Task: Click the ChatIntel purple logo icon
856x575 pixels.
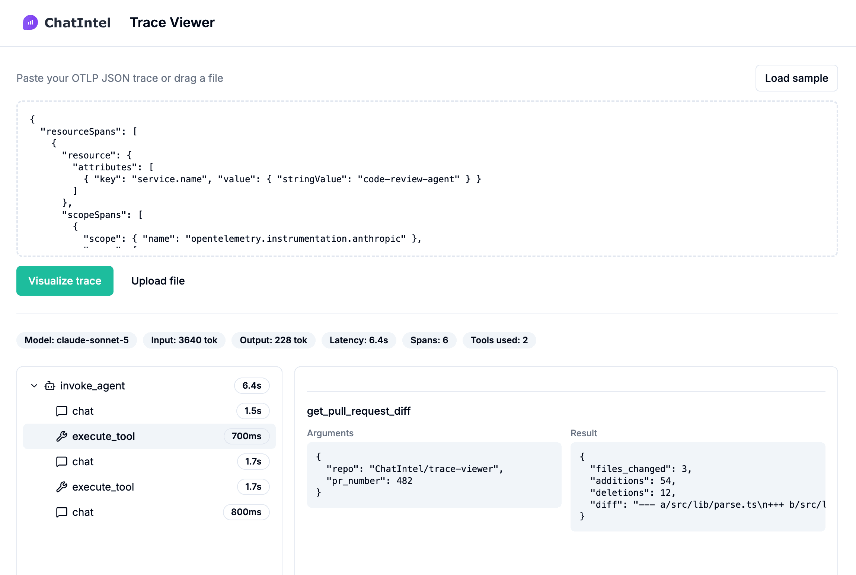Action: (x=30, y=22)
